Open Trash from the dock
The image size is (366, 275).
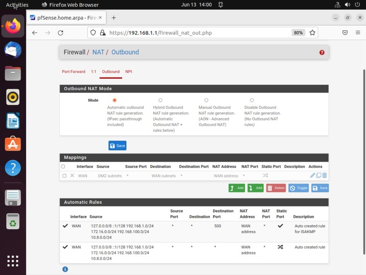pyautogui.click(x=13, y=221)
